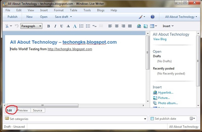This screenshot has height=132, width=202.
Task: Click the sidebar Photo album icon
Action: pyautogui.click(x=155, y=103)
